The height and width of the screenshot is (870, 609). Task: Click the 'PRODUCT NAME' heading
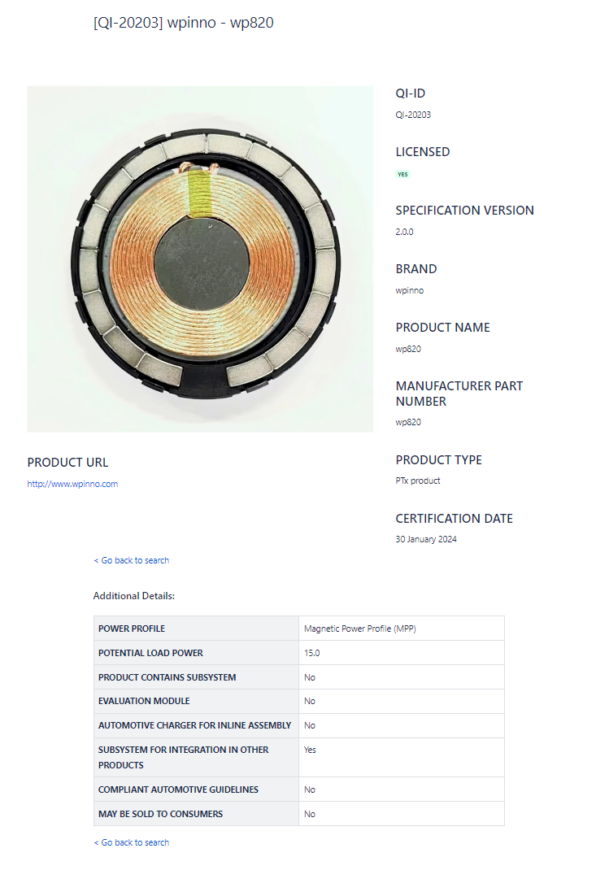pyautogui.click(x=442, y=328)
